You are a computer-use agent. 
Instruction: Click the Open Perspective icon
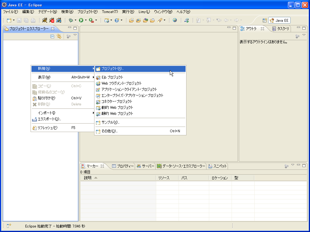point(265,20)
